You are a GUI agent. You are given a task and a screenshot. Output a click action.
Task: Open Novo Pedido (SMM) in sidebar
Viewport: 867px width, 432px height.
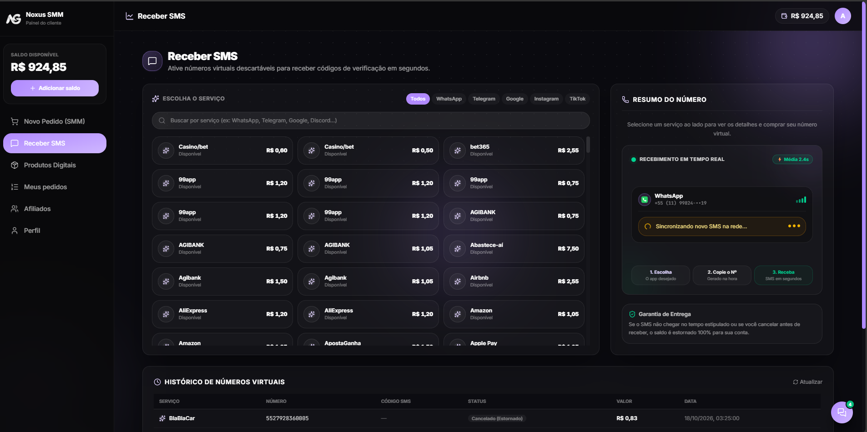click(x=55, y=121)
